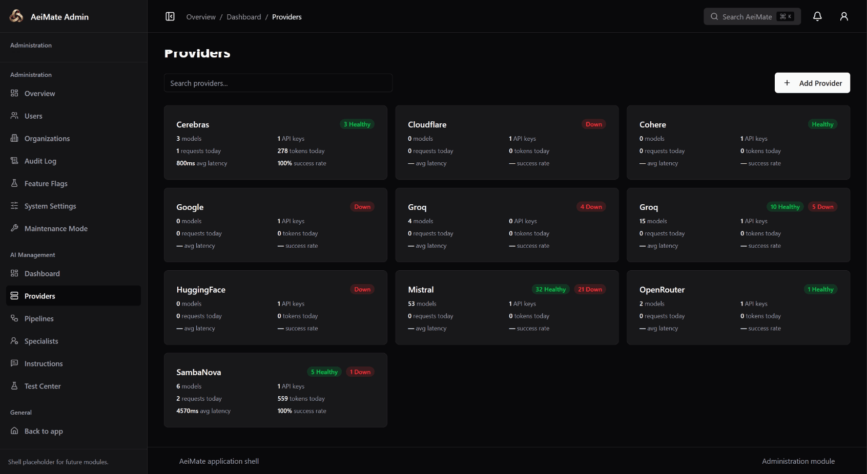The image size is (867, 474).
Task: Click the Back to app home icon
Action: [14, 431]
